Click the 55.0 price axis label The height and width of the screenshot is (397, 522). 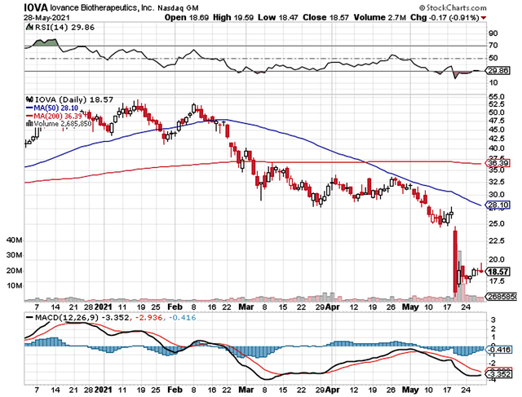tap(497, 97)
